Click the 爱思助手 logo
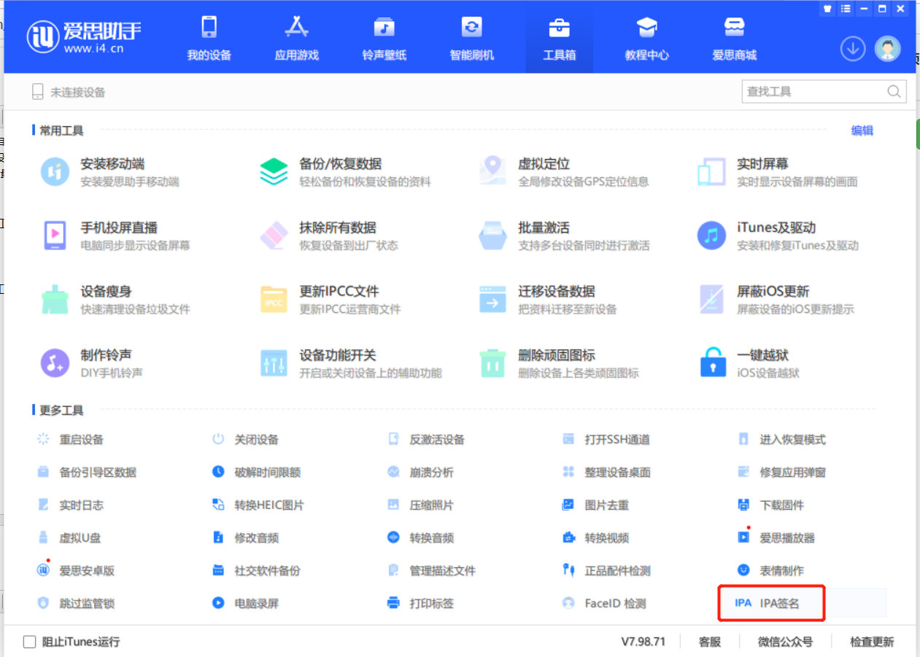 (85, 38)
